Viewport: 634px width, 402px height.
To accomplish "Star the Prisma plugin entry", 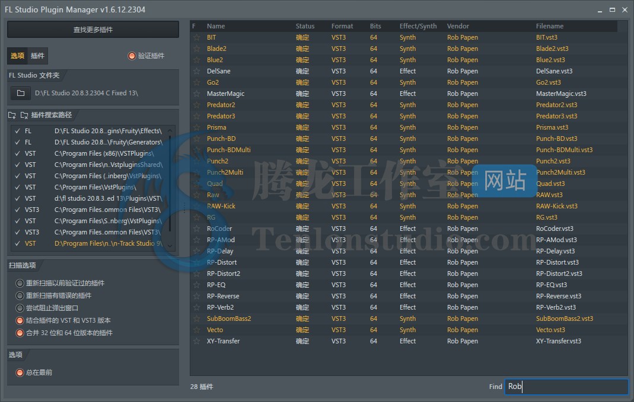I will (x=196, y=127).
